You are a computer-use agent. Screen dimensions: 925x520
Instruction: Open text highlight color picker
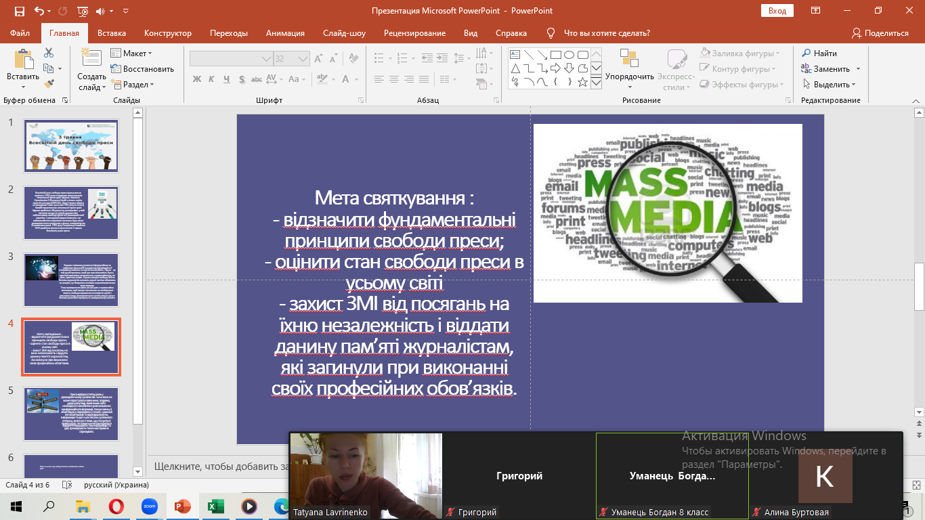coord(322,79)
